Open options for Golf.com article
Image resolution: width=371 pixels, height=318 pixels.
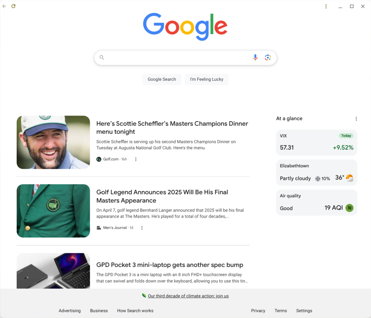(136, 159)
